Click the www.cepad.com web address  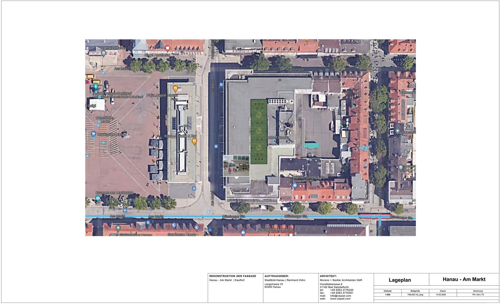tap(340, 299)
